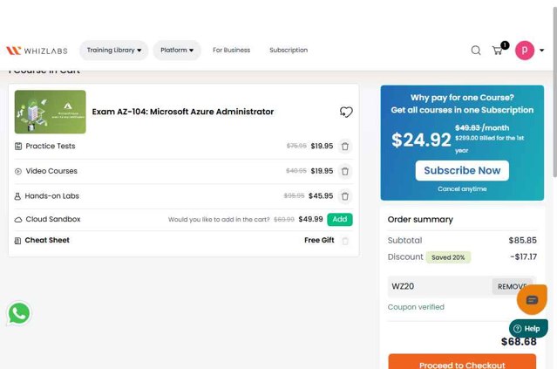Open the shopping cart icon
The width and height of the screenshot is (557, 369).
[x=498, y=51]
